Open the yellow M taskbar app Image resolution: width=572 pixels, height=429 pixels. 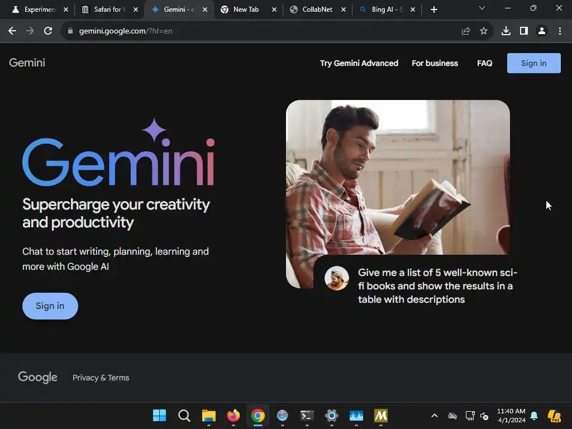pyautogui.click(x=381, y=416)
